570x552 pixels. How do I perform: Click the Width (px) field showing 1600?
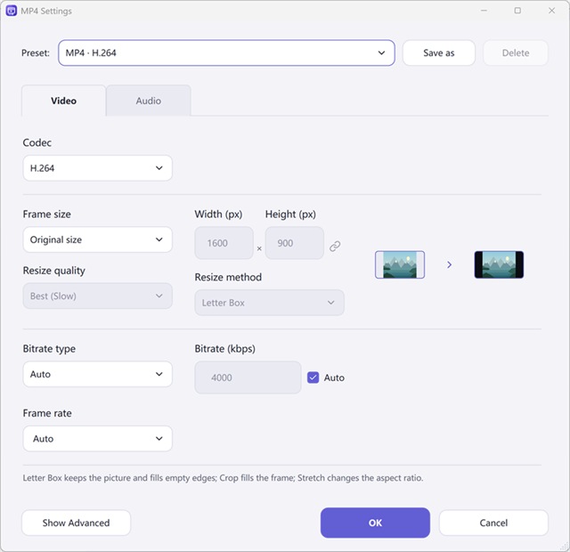pyautogui.click(x=224, y=243)
